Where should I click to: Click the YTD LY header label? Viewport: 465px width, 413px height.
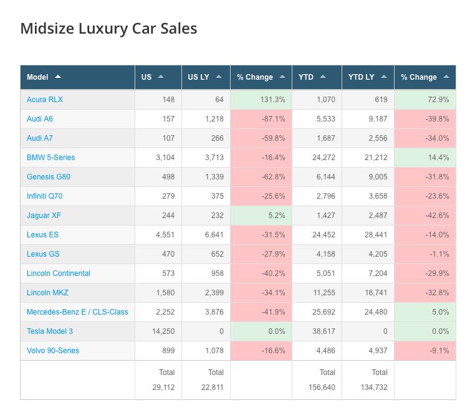click(361, 77)
